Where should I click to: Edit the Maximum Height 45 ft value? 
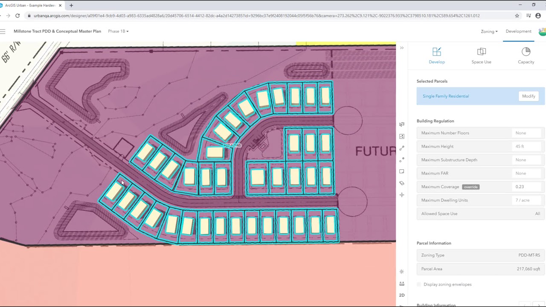tap(527, 146)
